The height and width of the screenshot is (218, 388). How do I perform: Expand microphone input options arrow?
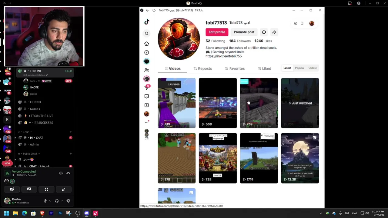tap(50, 201)
